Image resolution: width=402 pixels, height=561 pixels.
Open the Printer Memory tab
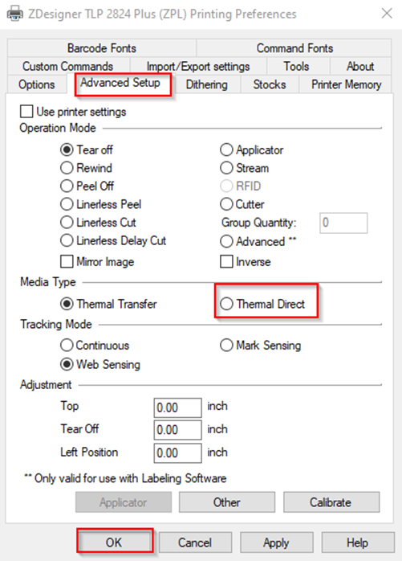346,84
